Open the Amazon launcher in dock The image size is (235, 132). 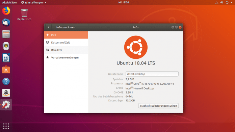coord(6,93)
